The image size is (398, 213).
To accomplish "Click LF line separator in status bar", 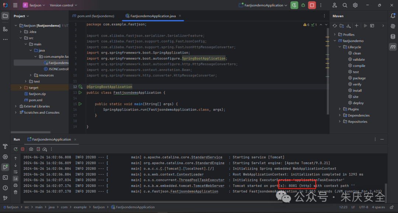I will click(353, 207).
